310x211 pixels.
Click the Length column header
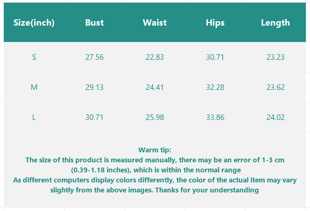(275, 23)
